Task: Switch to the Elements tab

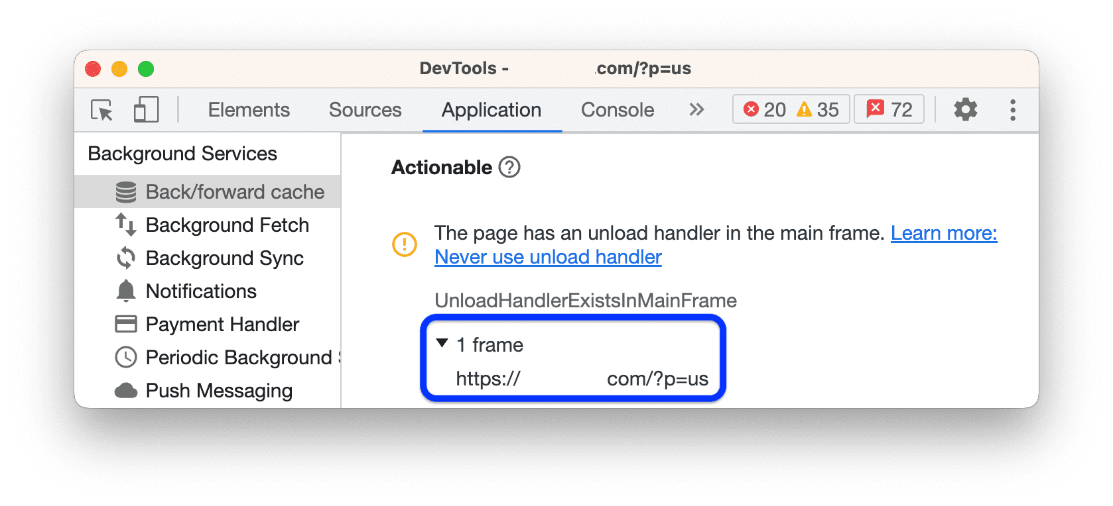Action: pos(249,110)
